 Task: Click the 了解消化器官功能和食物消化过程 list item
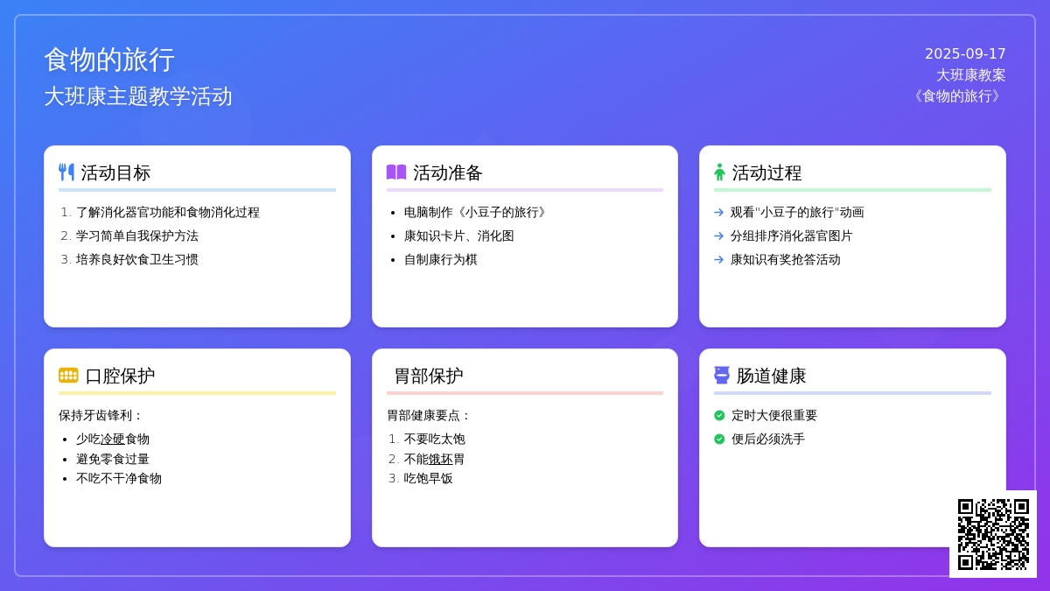168,212
